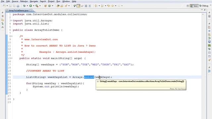Viewport: 212px width, 119px height.
Task: Click the Save toolbar icon
Action: click(10, 6)
